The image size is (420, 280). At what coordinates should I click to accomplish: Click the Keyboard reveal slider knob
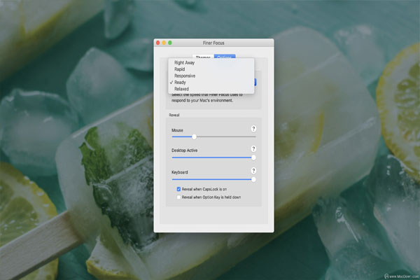click(x=253, y=179)
